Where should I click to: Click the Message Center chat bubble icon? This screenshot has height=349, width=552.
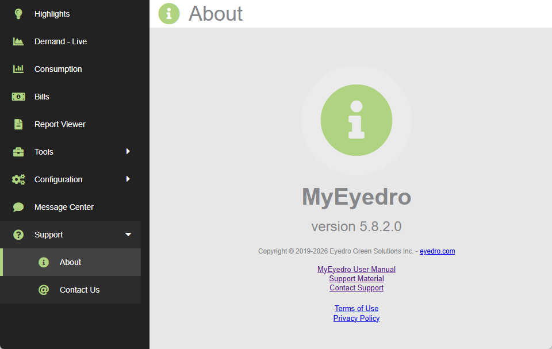coord(18,207)
